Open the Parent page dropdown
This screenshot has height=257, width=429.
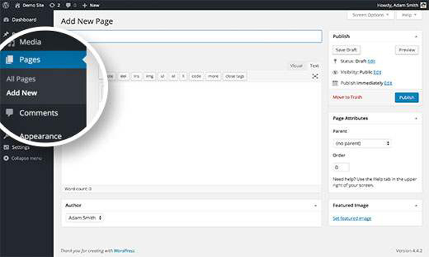pyautogui.click(x=362, y=143)
